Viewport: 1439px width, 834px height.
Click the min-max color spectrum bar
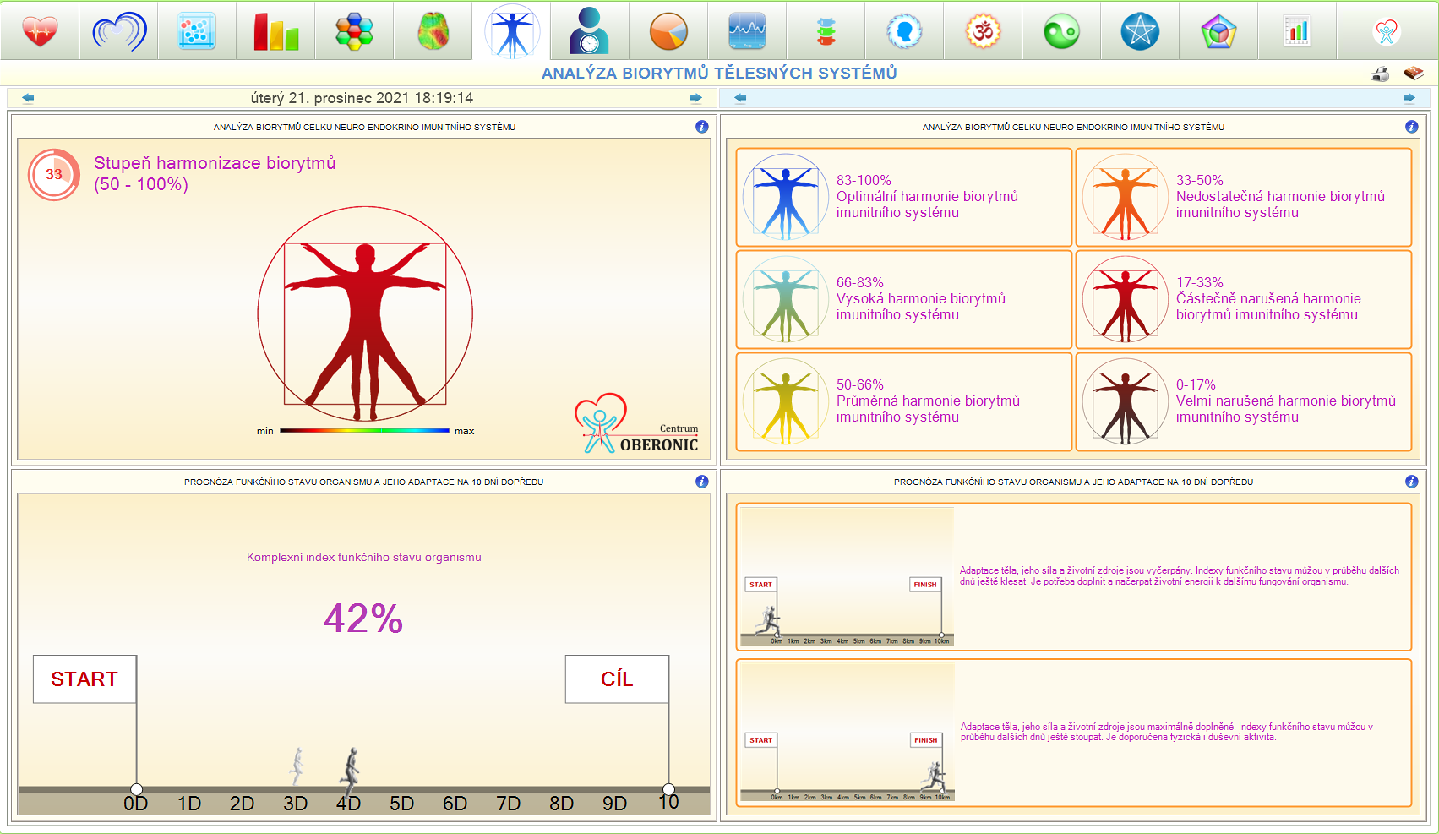point(364,431)
